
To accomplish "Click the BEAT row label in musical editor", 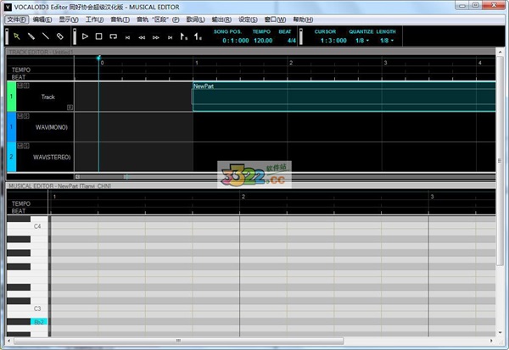I will click(19, 211).
